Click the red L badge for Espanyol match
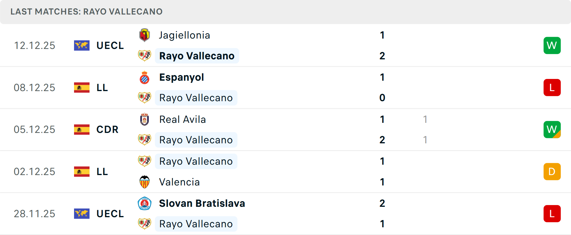 pos(552,88)
